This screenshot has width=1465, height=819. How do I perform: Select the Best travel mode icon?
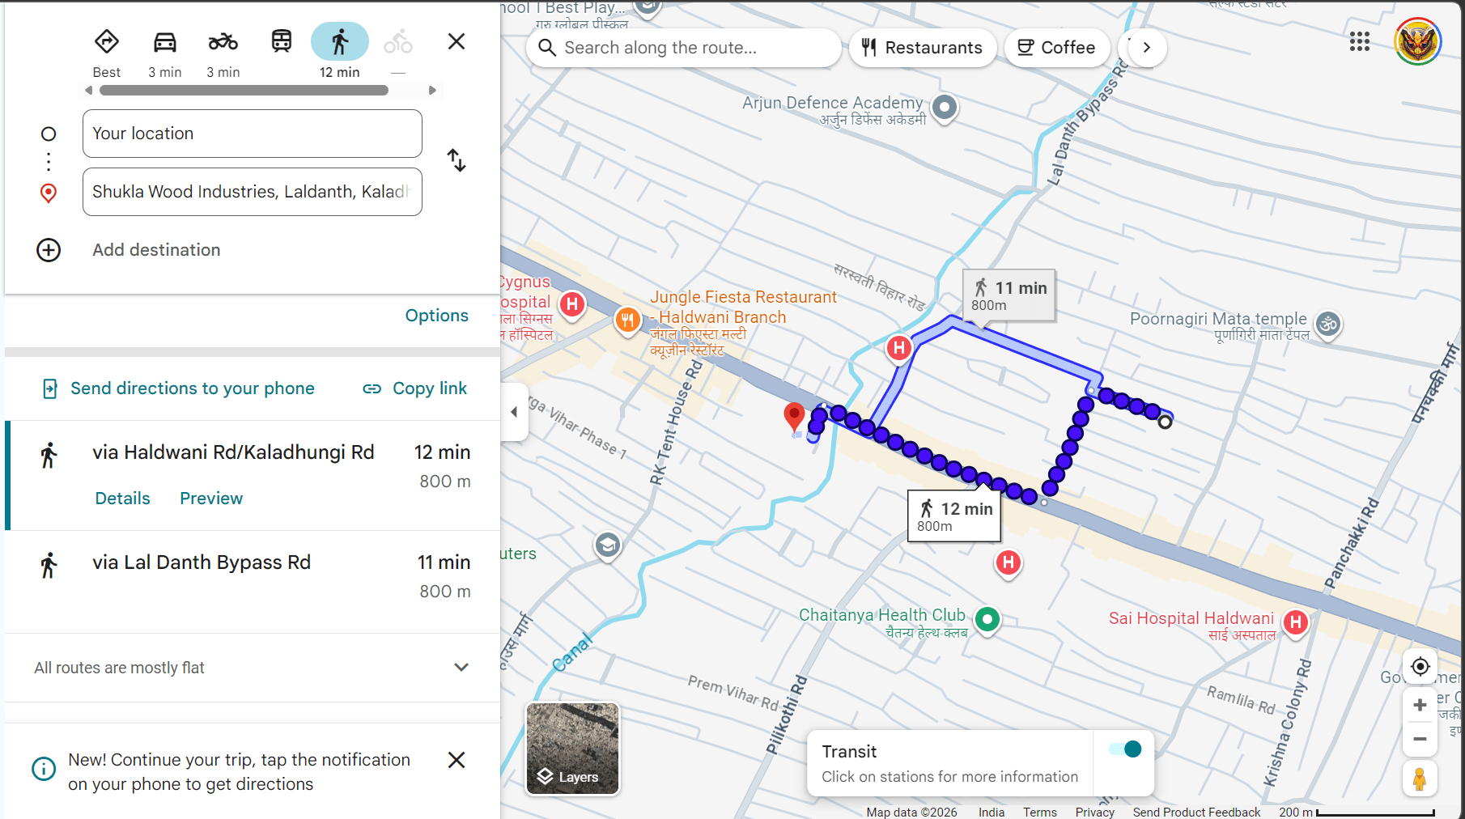pos(107,41)
